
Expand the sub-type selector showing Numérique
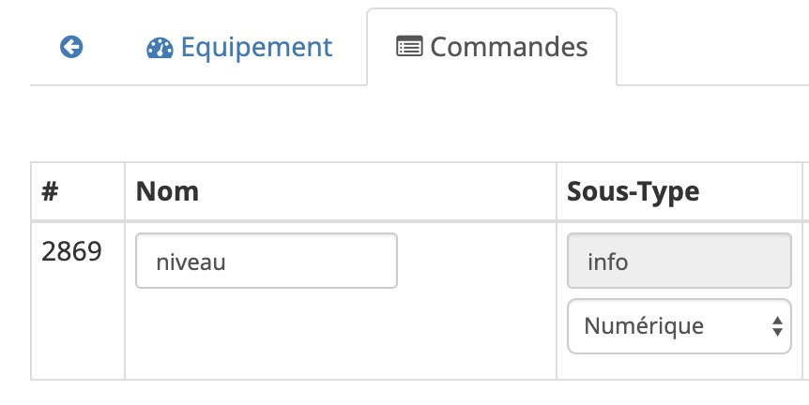(679, 326)
